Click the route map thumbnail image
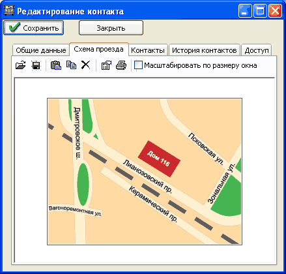This screenshot has width=286, height=274. [145, 172]
